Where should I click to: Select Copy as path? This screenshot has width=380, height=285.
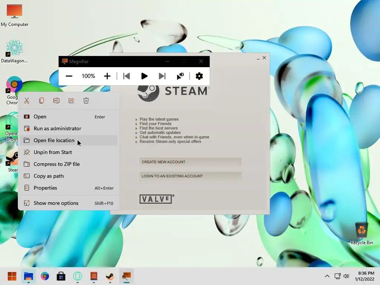click(x=69, y=176)
